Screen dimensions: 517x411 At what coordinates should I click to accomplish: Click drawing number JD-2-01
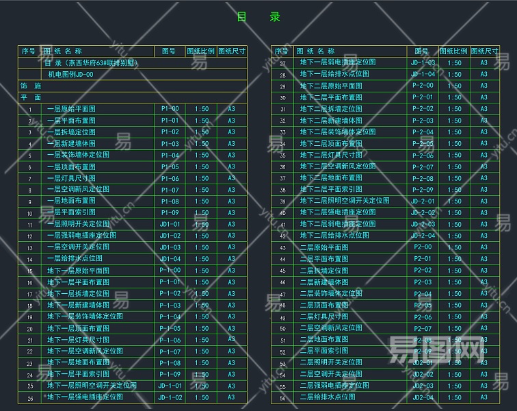click(x=423, y=201)
